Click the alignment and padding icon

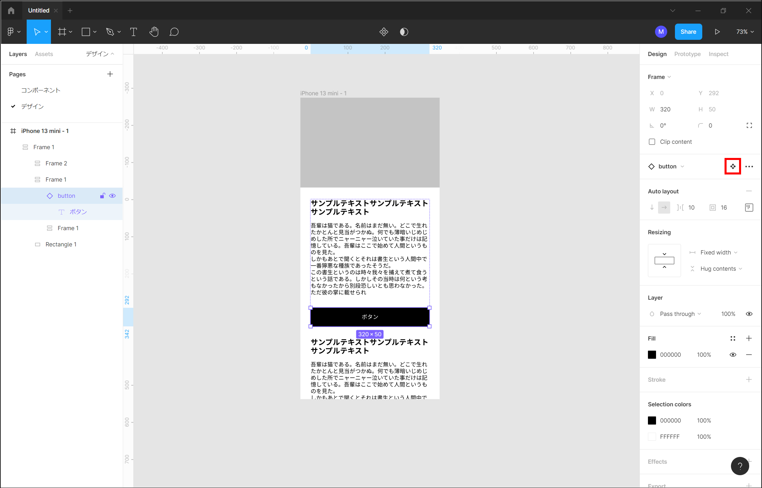tap(749, 208)
